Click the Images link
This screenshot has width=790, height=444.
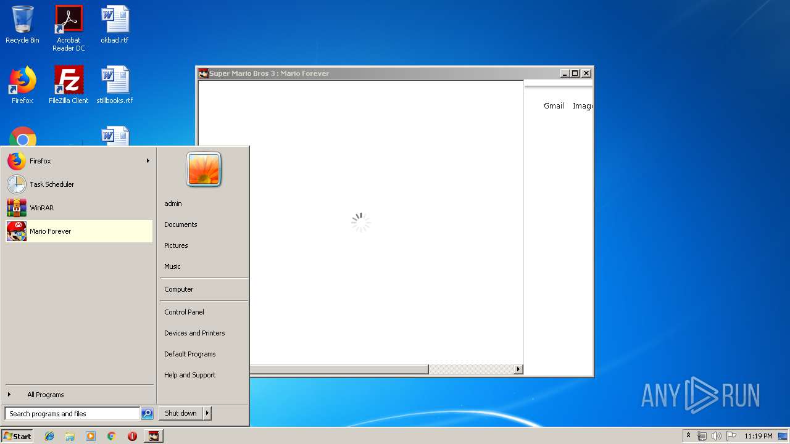pos(583,106)
